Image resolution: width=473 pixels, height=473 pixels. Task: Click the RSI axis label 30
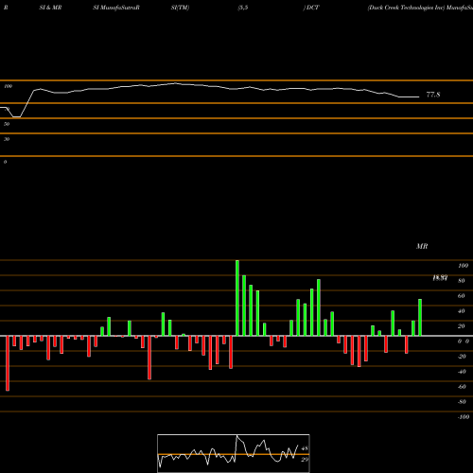7,139
